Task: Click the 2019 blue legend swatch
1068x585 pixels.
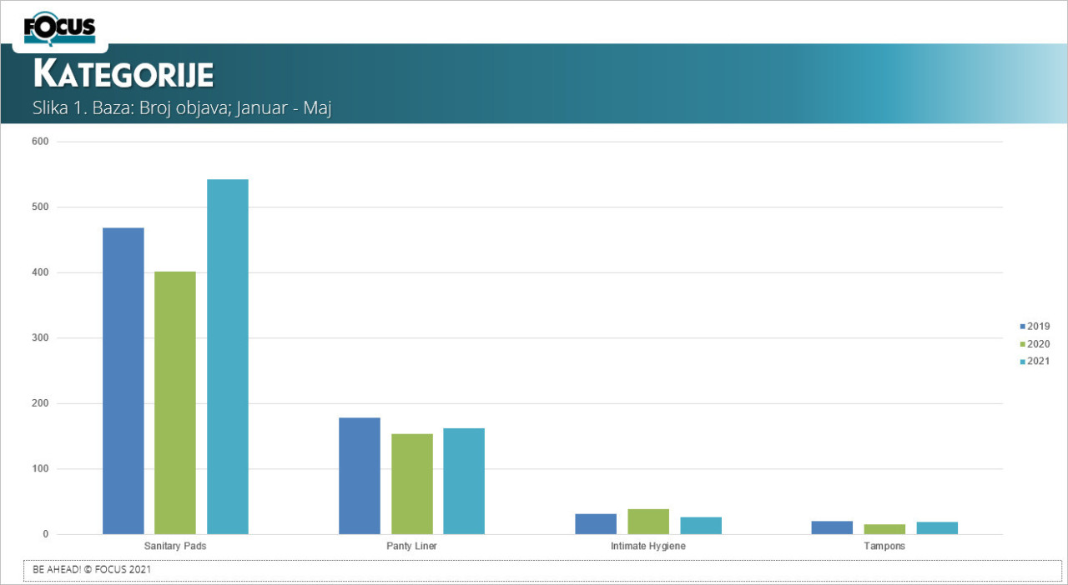Action: point(1022,327)
